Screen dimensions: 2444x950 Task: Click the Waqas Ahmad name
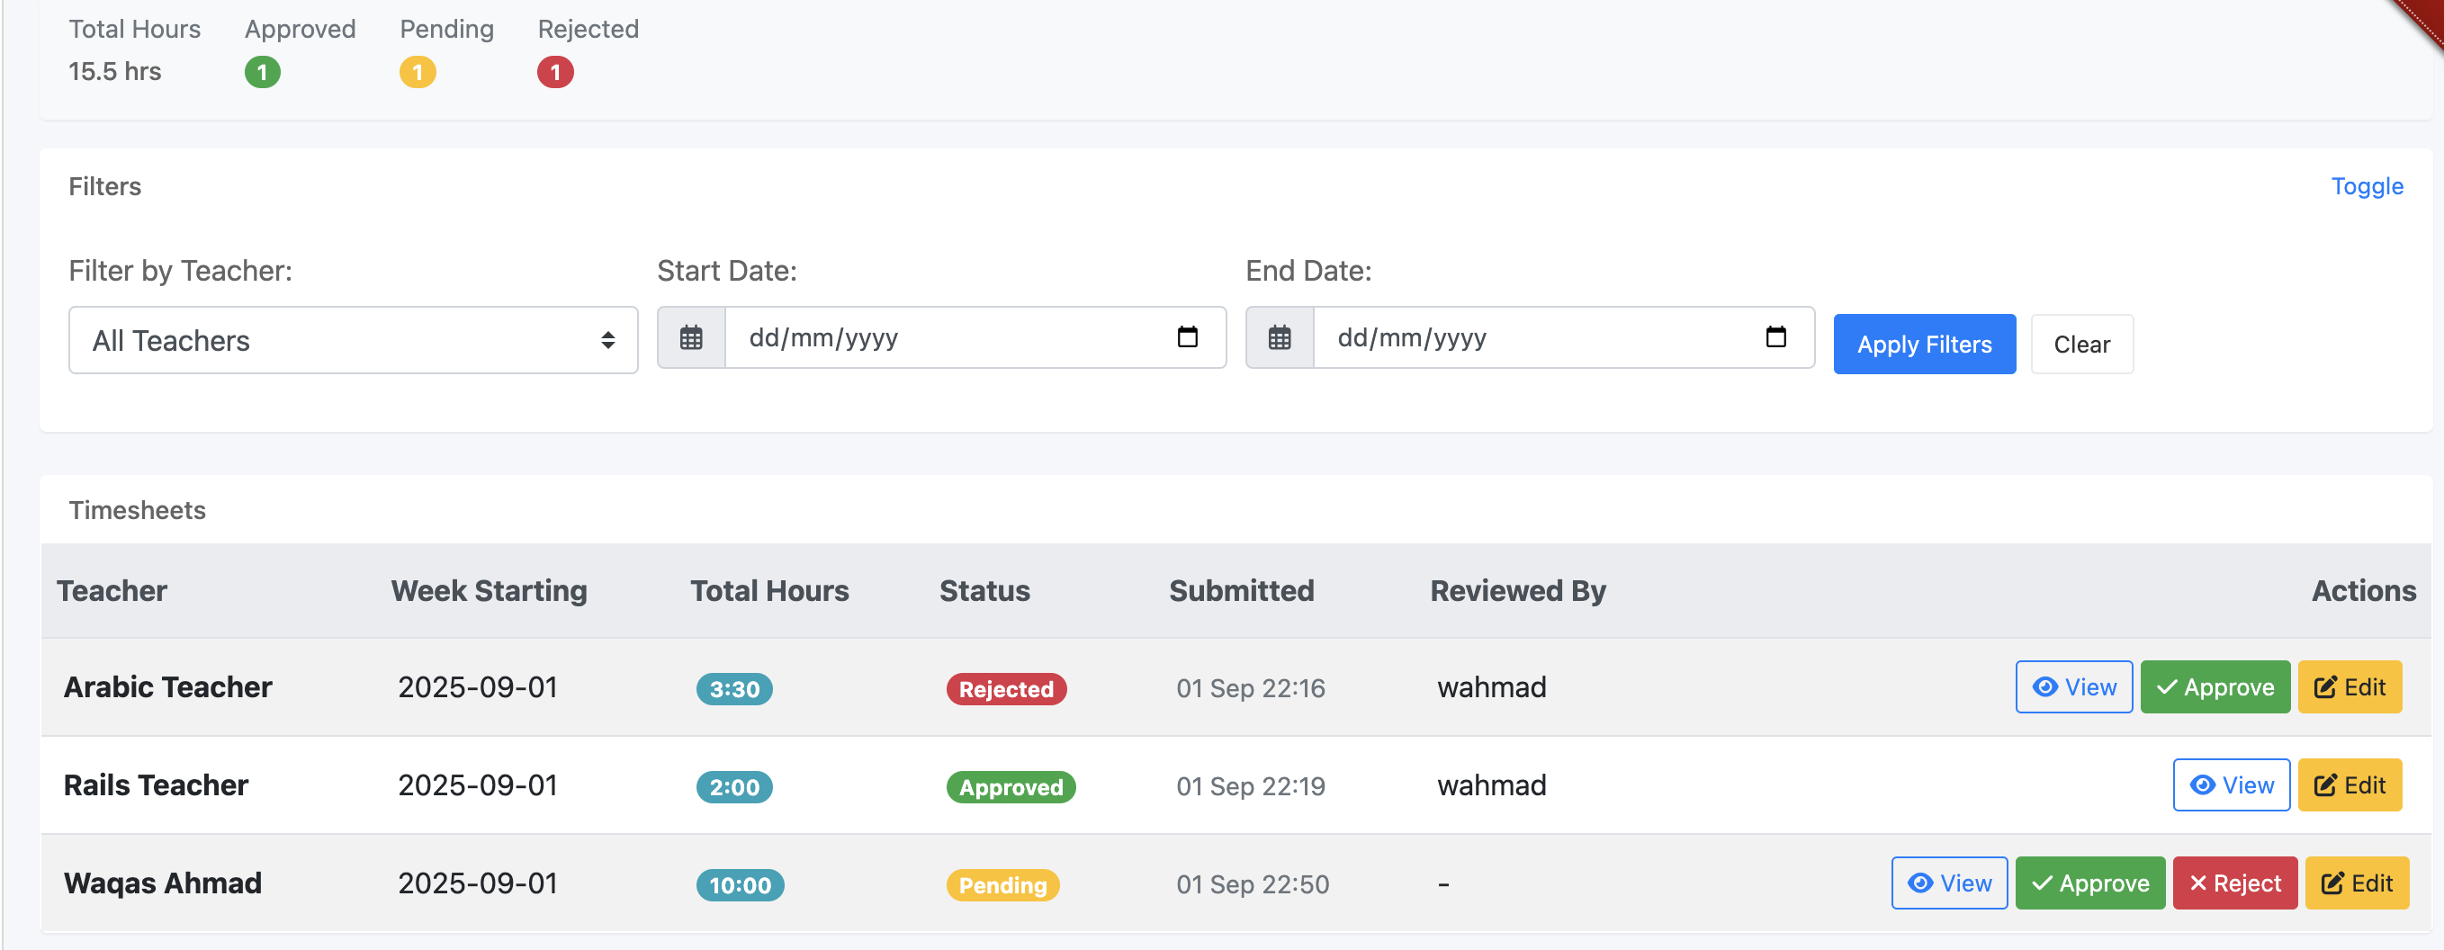[162, 883]
